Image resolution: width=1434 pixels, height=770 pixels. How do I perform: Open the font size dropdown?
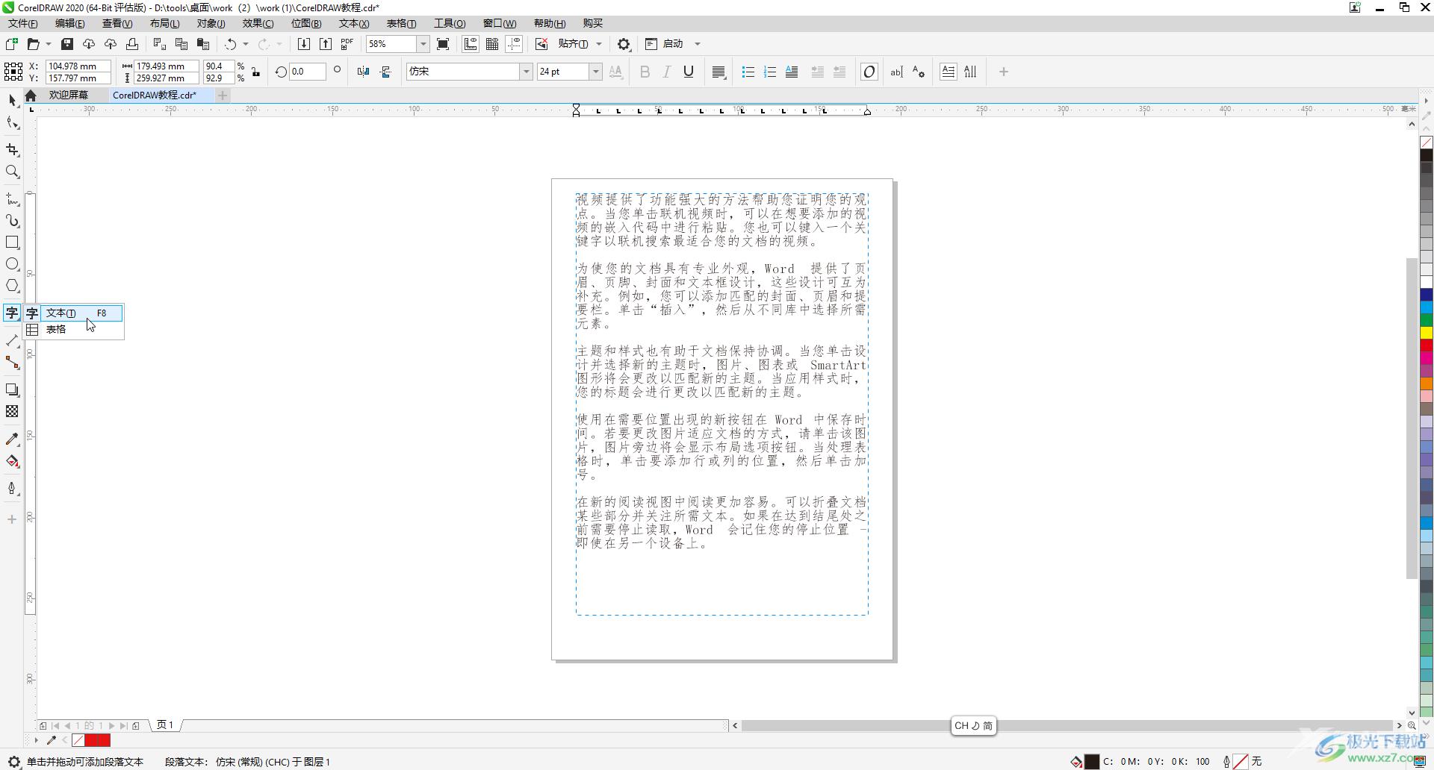coord(595,72)
